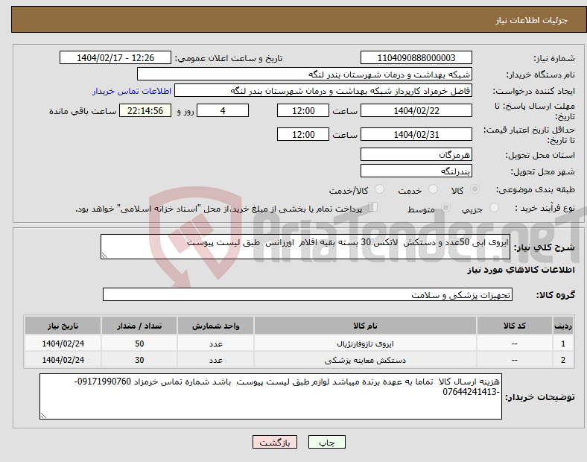587x462 pixels.
Task: Click the remaining days field showing 4
Action: coord(223,110)
